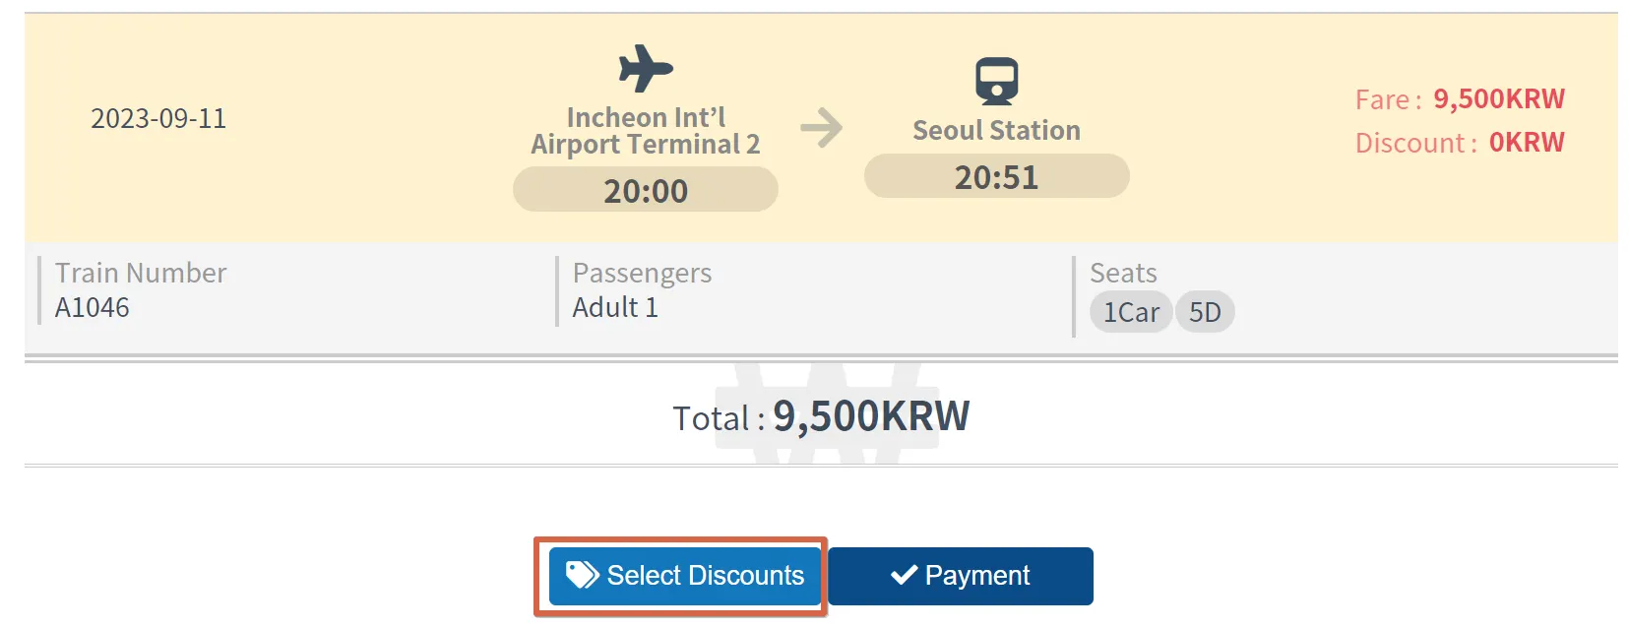Click the Seoul Station destination label
Viewport: 1629px width, 628px height.
pyautogui.click(x=996, y=130)
